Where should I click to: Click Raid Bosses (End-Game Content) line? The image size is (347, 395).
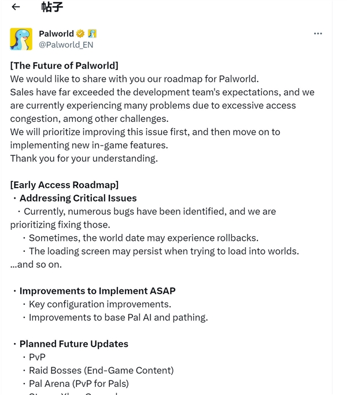click(101, 370)
